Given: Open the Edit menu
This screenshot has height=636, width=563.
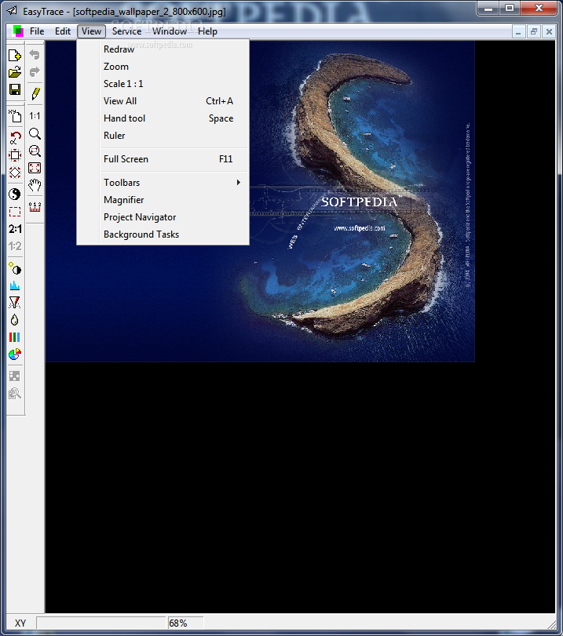Looking at the screenshot, I should [x=63, y=31].
